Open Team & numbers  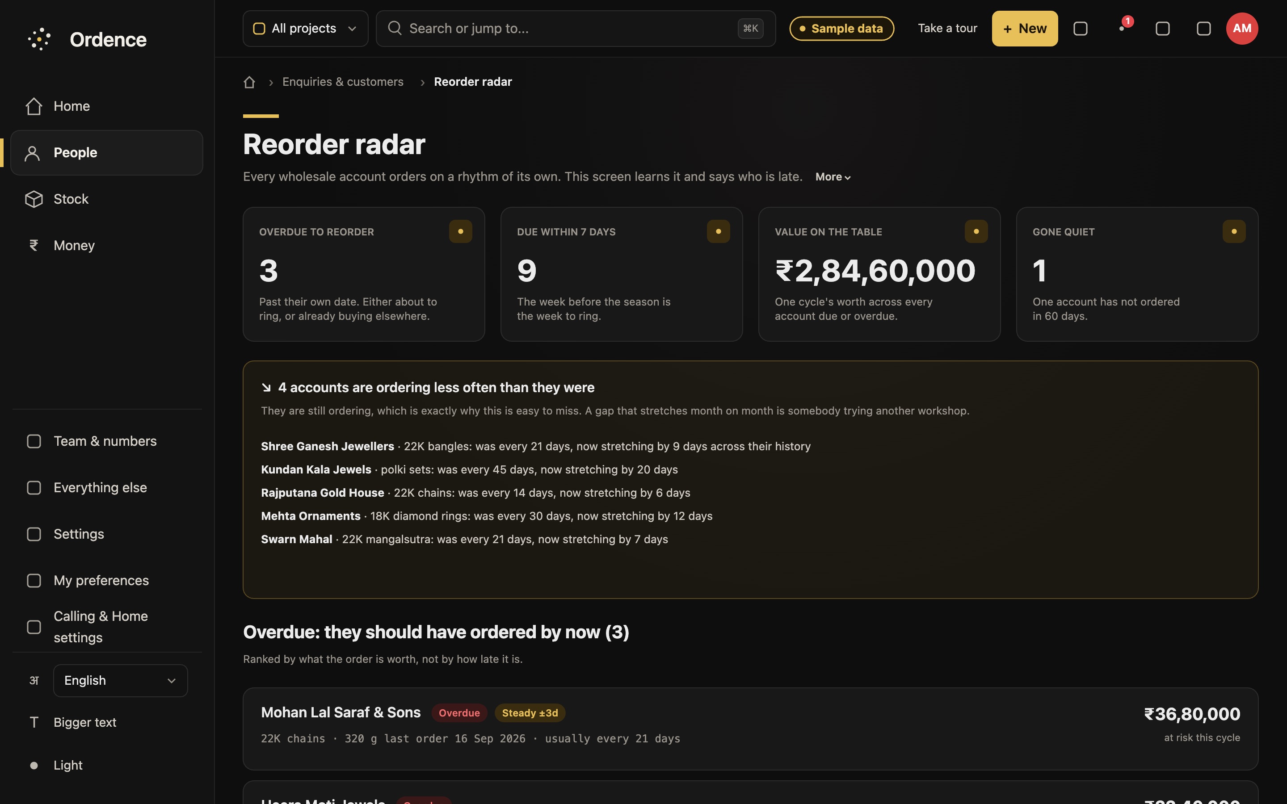point(106,441)
